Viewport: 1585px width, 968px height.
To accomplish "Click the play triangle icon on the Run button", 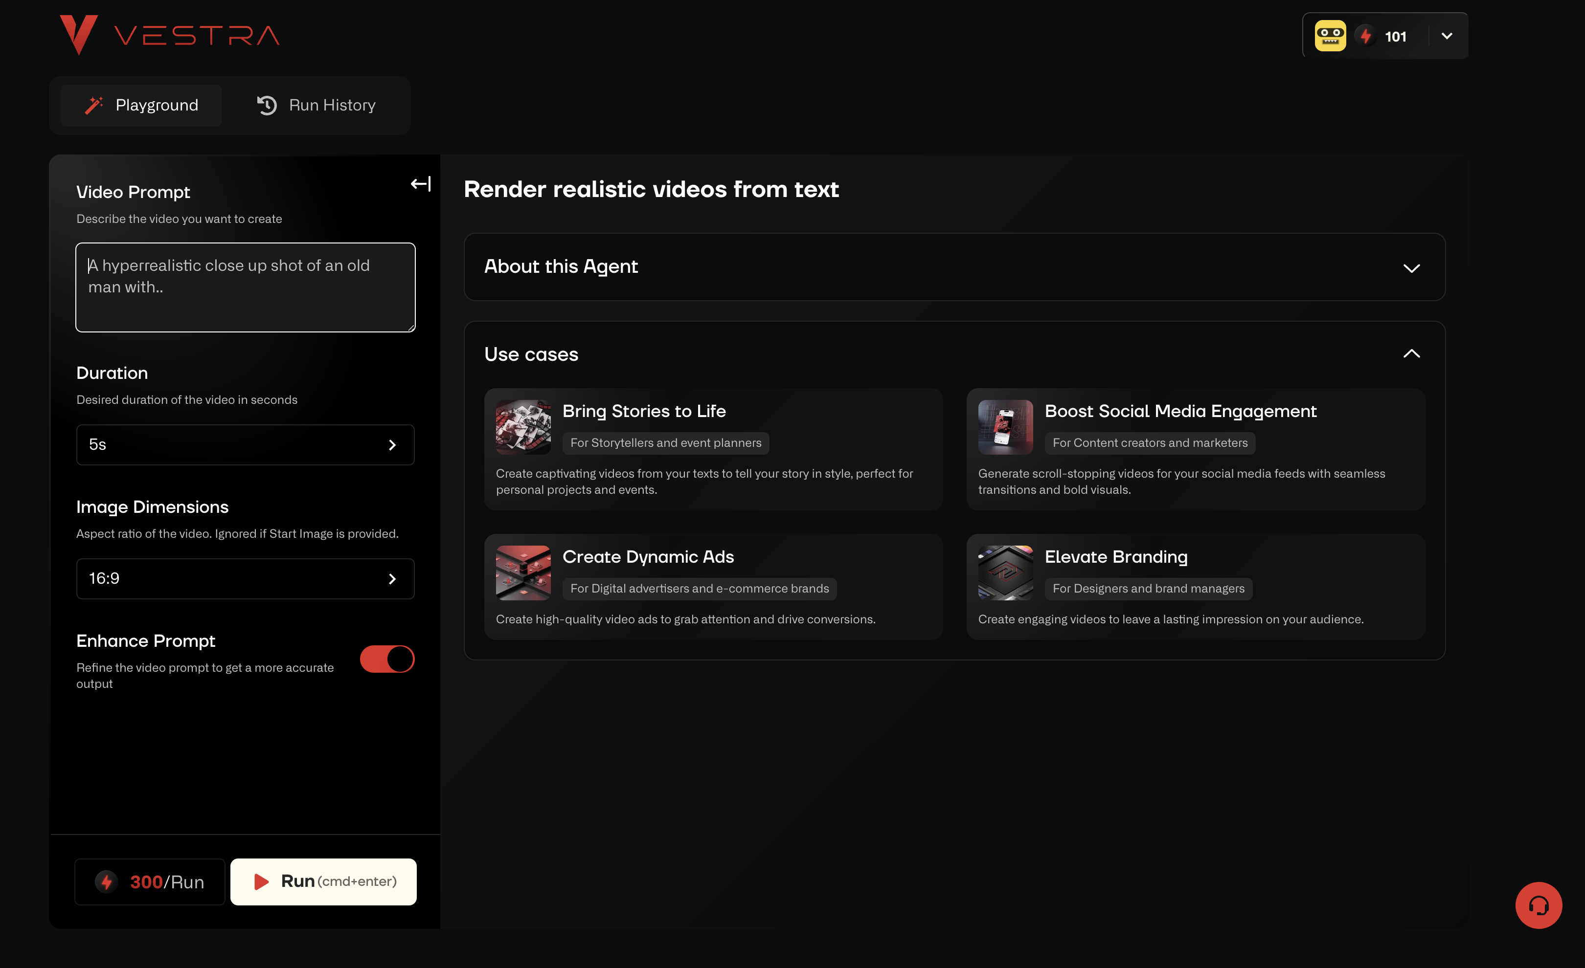I will tap(262, 881).
